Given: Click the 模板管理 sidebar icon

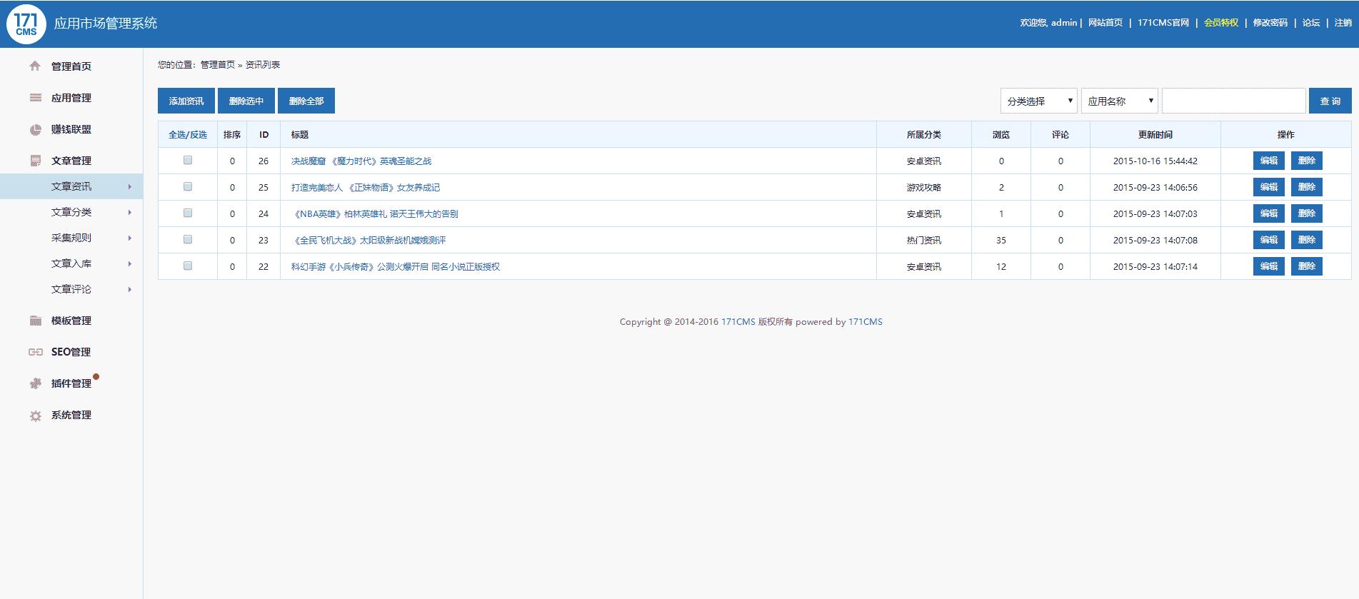Looking at the screenshot, I should [35, 321].
